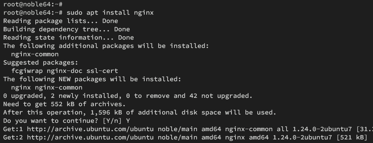Click the '1,596 kB of additional disk space' line

[140, 112]
